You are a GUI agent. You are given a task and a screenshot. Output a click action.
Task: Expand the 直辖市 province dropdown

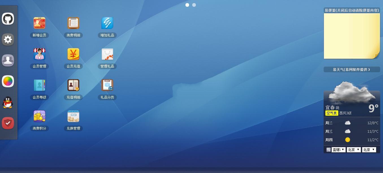coord(338,150)
